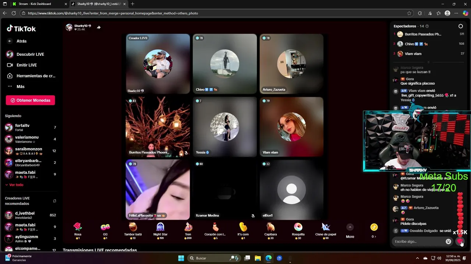The height and width of the screenshot is (264, 471).
Task: Click the share arrow next to Sharky10
Action: point(99,27)
